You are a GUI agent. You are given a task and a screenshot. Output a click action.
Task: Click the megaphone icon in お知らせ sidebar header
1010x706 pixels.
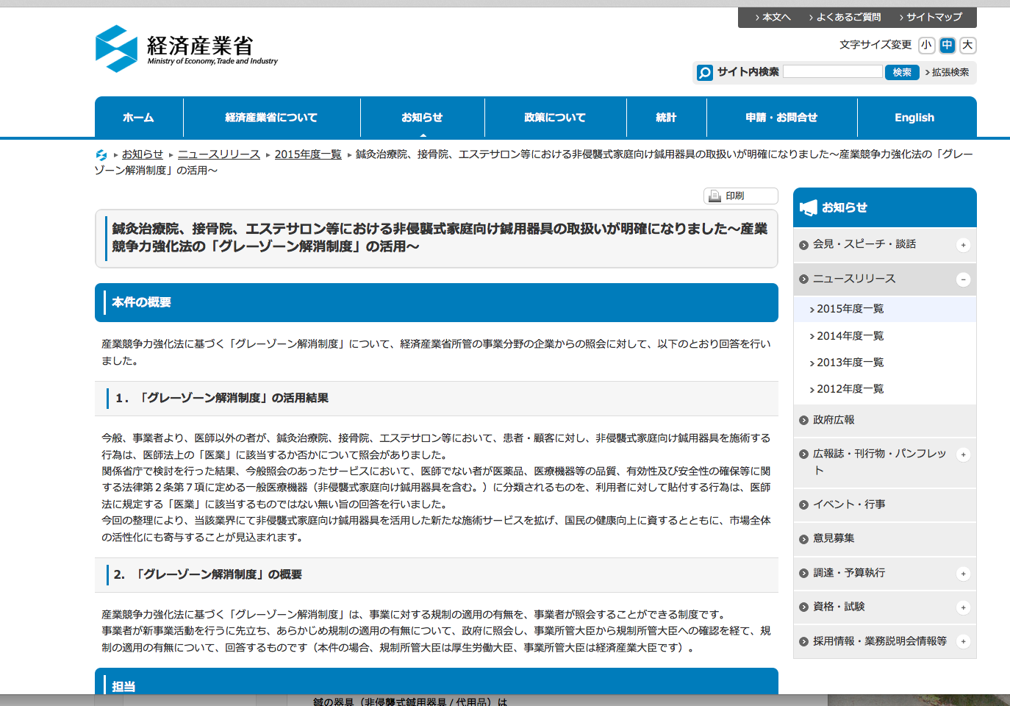[809, 208]
